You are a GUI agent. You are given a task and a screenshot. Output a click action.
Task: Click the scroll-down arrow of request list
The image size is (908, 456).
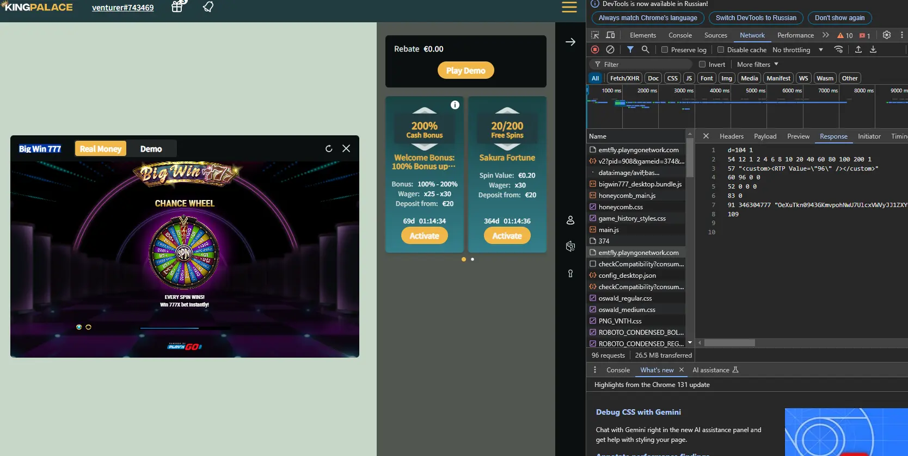coord(690,342)
